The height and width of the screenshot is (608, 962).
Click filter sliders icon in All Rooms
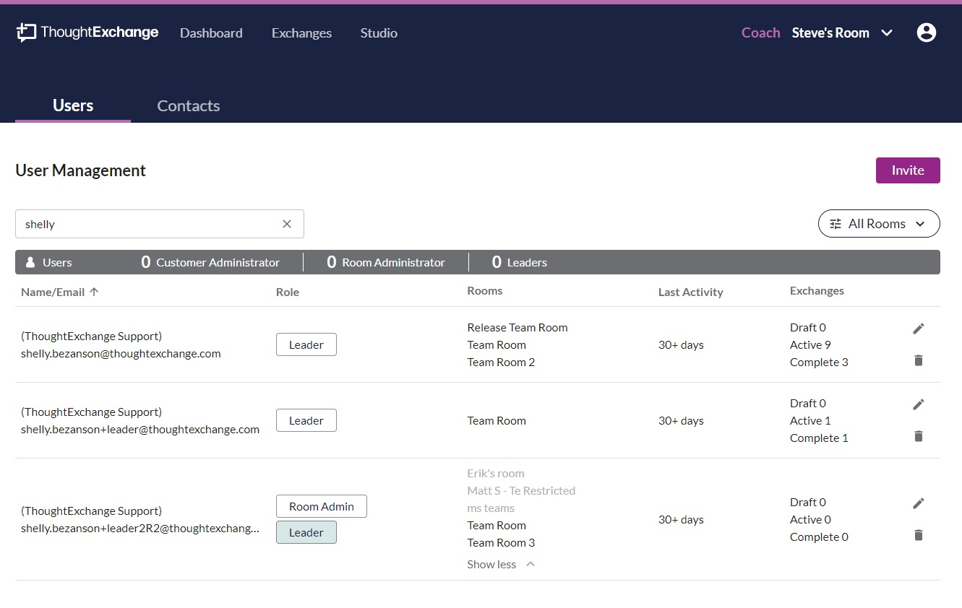pyautogui.click(x=836, y=224)
